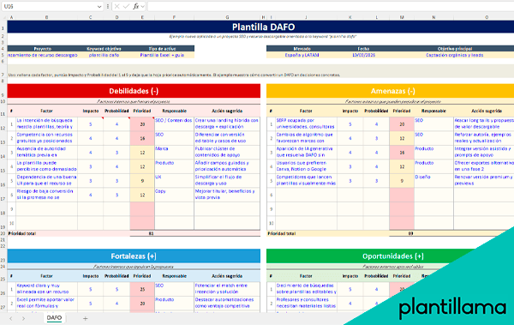Click column header G

pos(227,17)
